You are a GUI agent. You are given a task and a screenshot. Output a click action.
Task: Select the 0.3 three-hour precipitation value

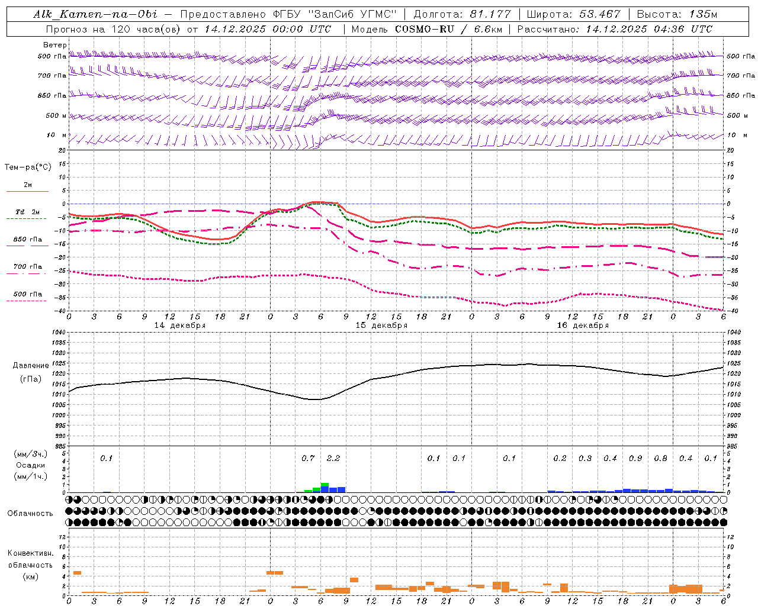point(585,459)
